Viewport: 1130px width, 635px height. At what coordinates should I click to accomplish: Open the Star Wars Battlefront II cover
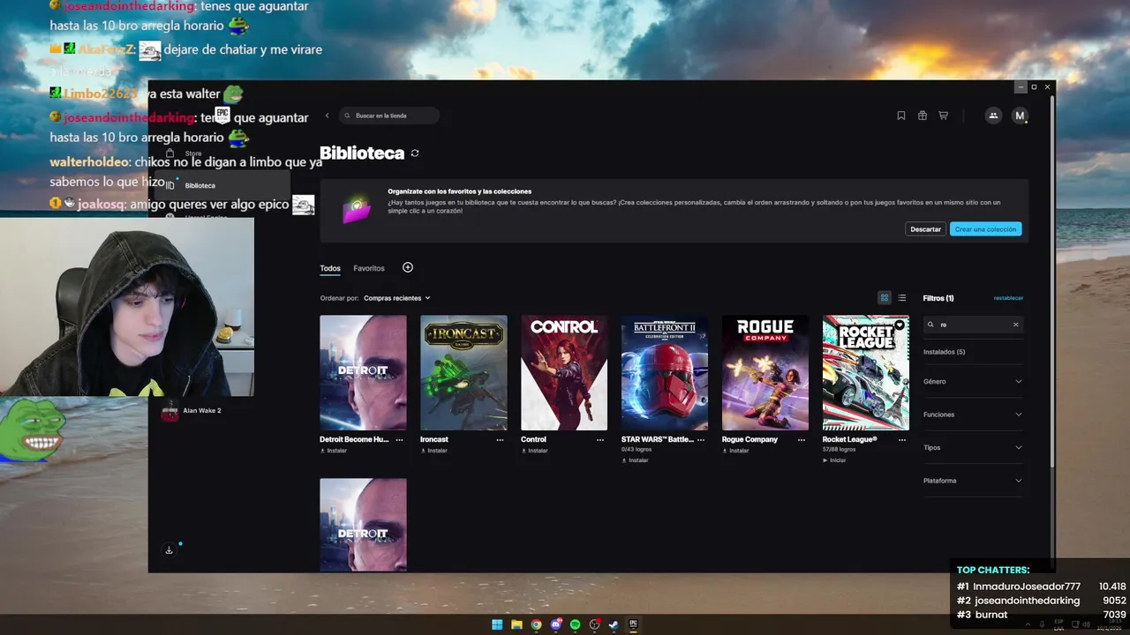[x=665, y=373]
